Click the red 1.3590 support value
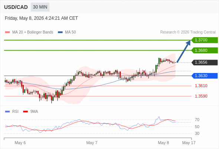219x149 pixels. pos(201,96)
